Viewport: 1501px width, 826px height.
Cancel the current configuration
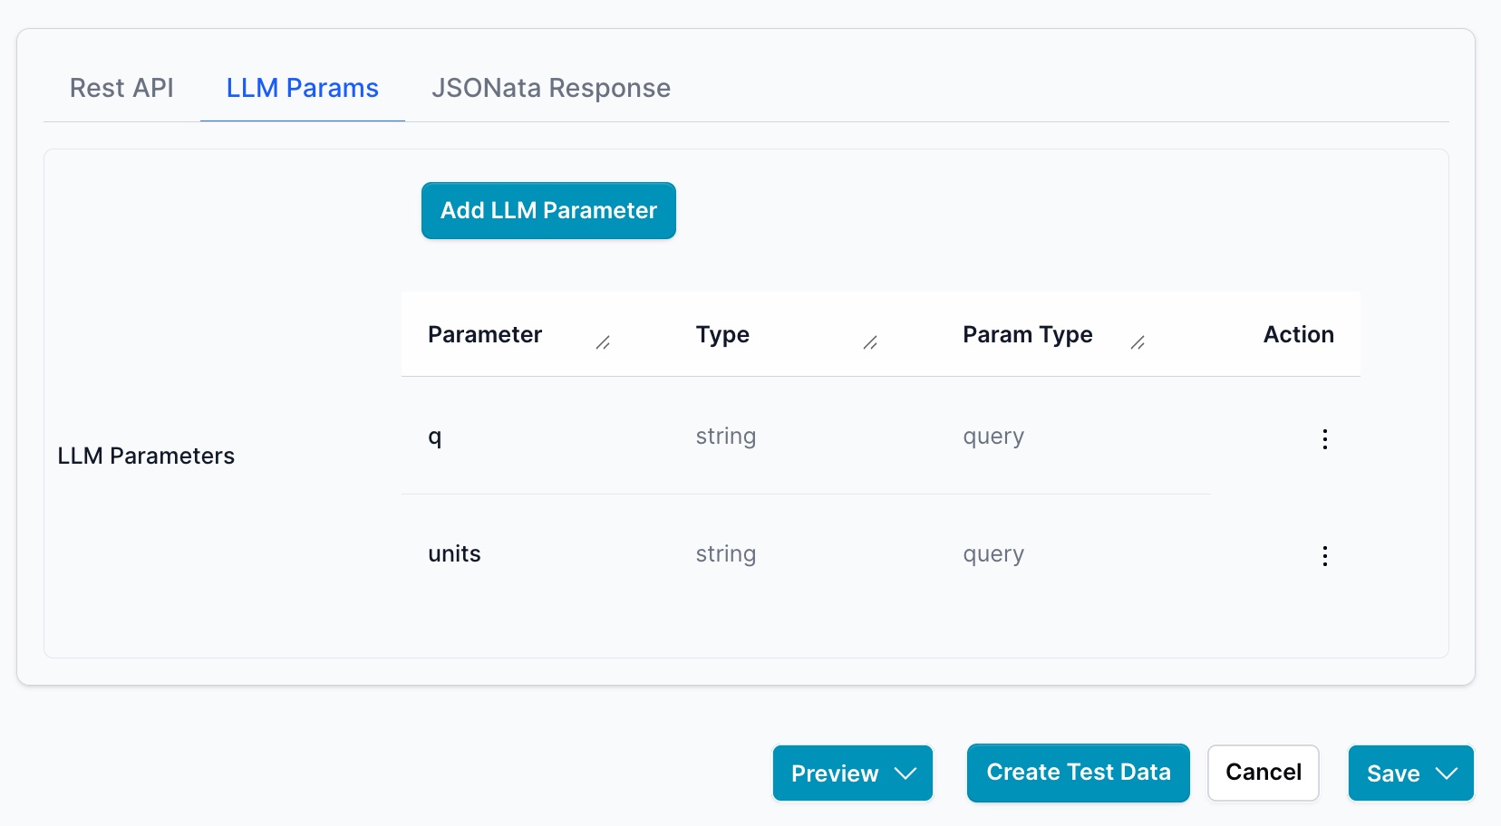[x=1263, y=773]
